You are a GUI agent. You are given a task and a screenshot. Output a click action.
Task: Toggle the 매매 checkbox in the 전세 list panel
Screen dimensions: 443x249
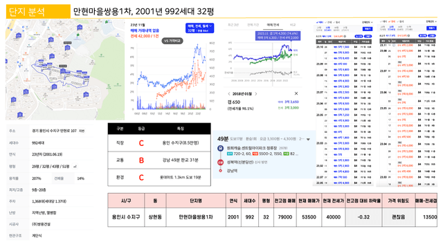click(x=383, y=21)
